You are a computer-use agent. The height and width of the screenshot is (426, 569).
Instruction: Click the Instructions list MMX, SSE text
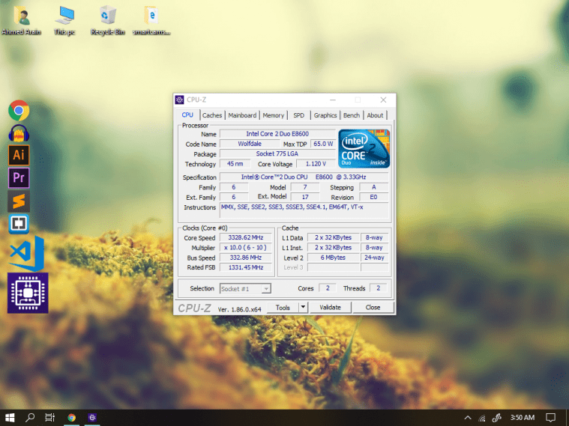(x=304, y=210)
